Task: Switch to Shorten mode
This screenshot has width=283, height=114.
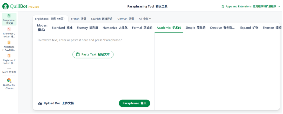Action: pyautogui.click(x=272, y=28)
